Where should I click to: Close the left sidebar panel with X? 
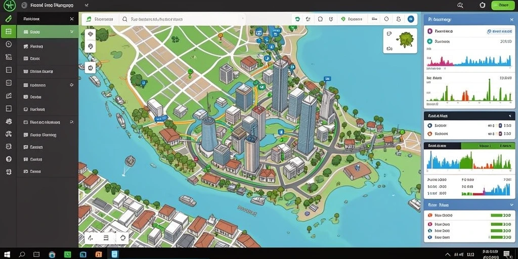pos(72,19)
